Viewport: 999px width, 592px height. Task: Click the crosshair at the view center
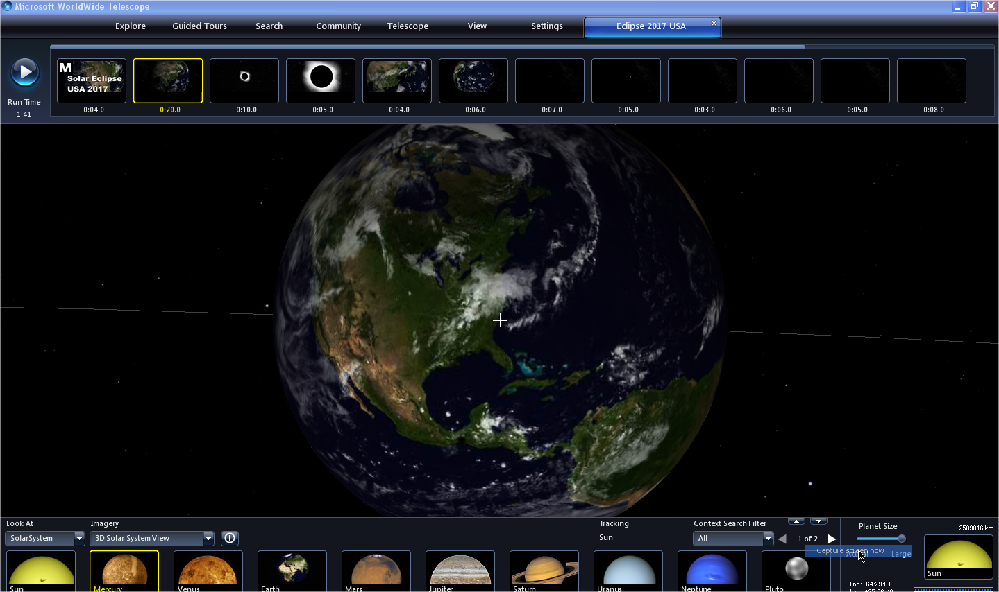[500, 320]
